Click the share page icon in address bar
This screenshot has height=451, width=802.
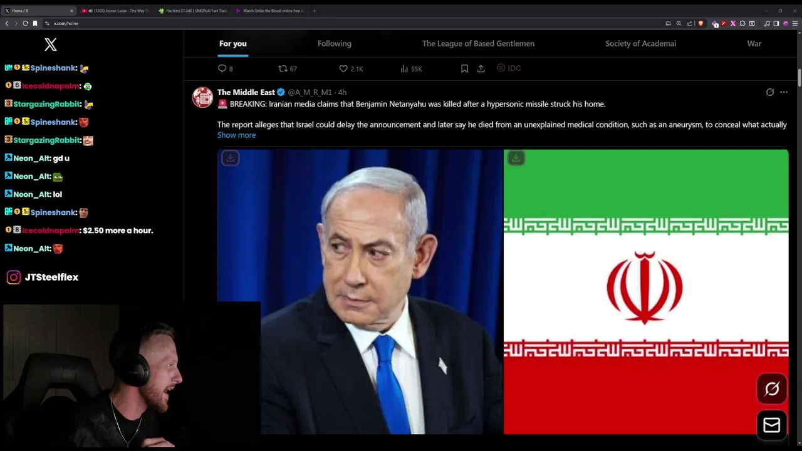click(x=689, y=23)
